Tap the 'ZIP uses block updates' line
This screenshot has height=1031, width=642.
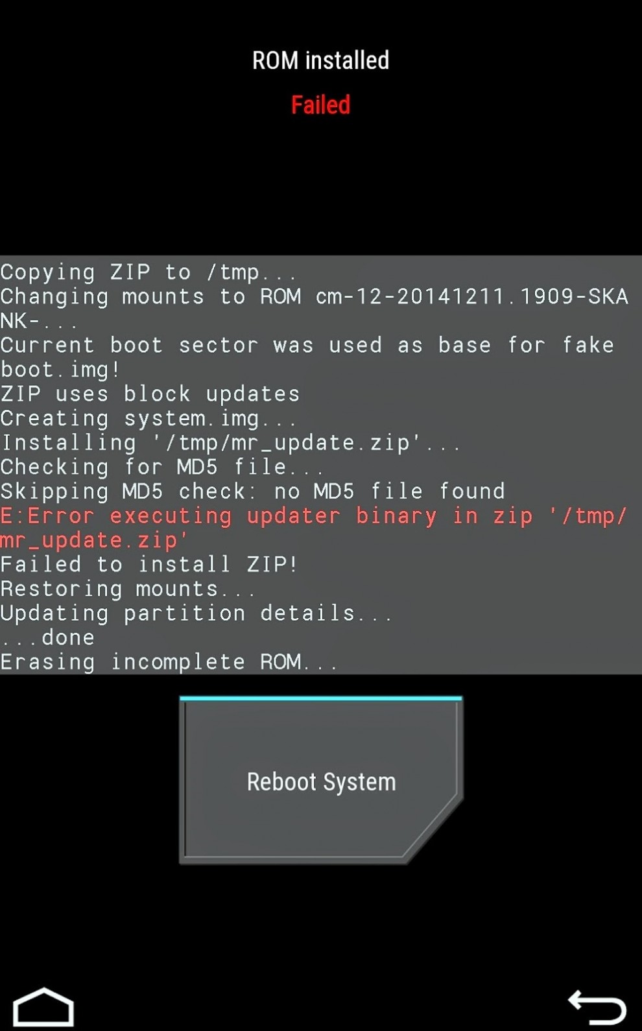coord(150,394)
